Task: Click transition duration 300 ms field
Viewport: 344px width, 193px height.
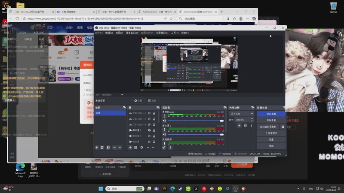Action: [x=242, y=120]
